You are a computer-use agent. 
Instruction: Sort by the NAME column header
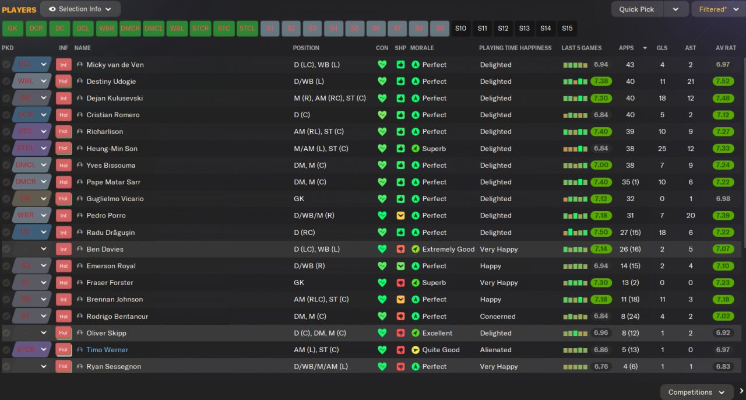pos(83,48)
